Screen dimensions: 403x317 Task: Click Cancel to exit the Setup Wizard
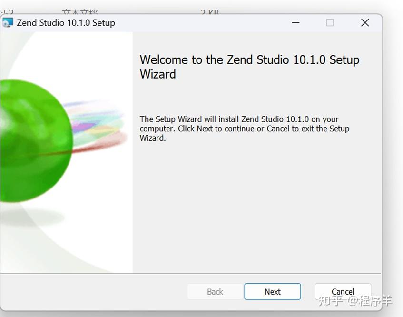click(342, 291)
